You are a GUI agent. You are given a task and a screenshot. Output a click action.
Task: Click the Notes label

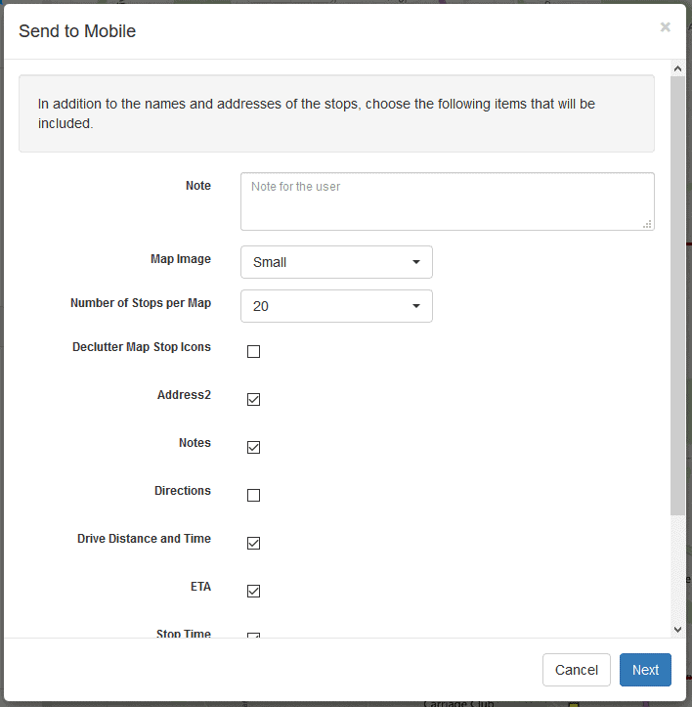tap(195, 443)
